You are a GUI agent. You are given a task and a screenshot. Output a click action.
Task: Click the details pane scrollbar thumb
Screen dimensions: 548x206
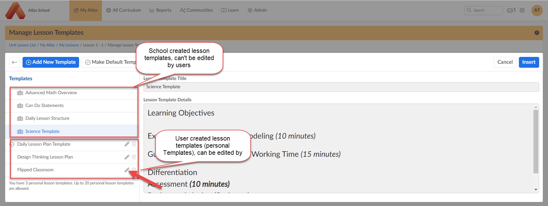[x=536, y=141]
